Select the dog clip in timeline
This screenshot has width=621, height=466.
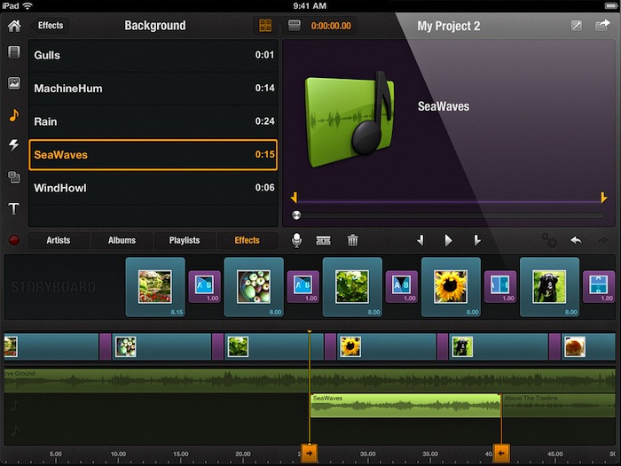coord(499,346)
